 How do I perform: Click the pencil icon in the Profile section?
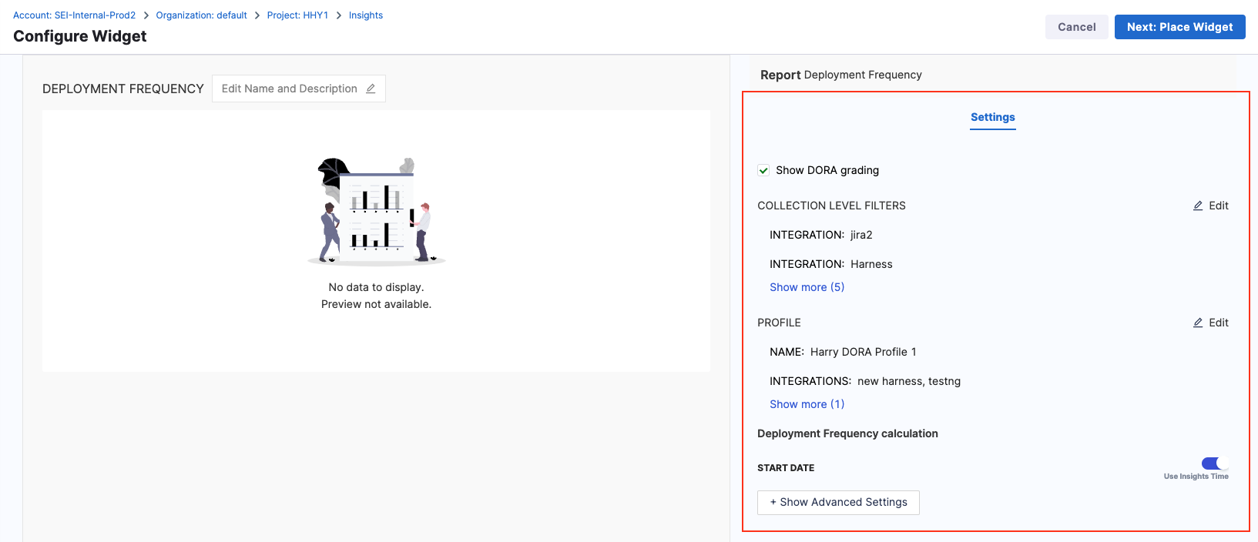point(1198,323)
